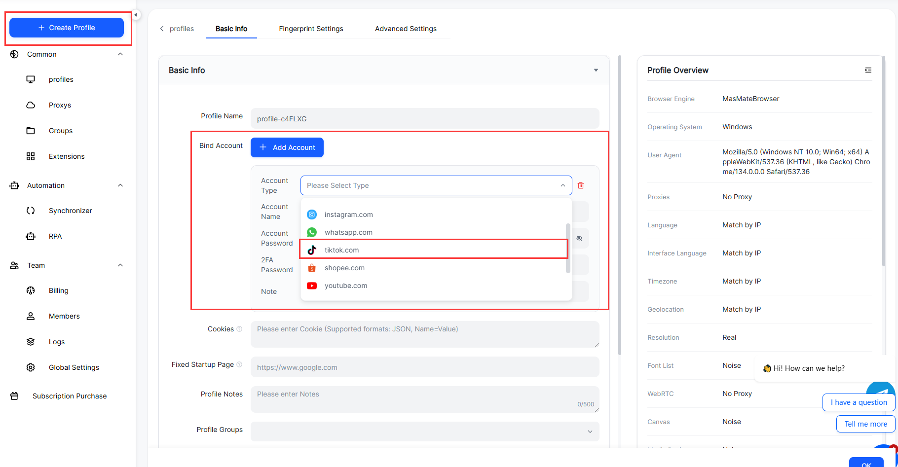Click the account type list scrollbar
Screen dimensions: 898x467
pos(568,248)
